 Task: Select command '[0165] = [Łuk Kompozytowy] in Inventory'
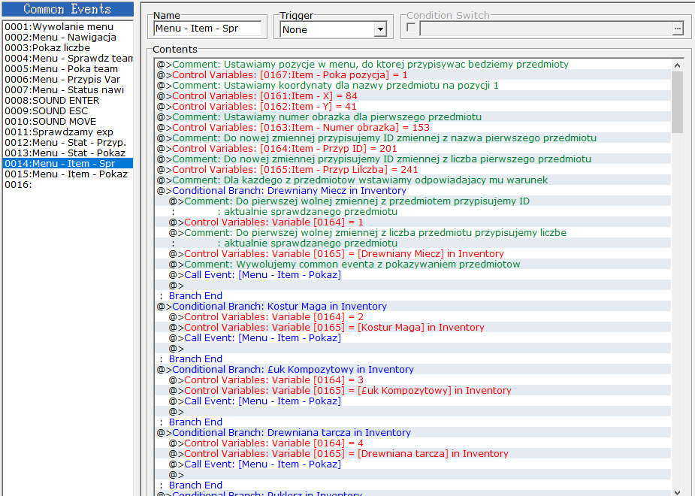point(413,391)
